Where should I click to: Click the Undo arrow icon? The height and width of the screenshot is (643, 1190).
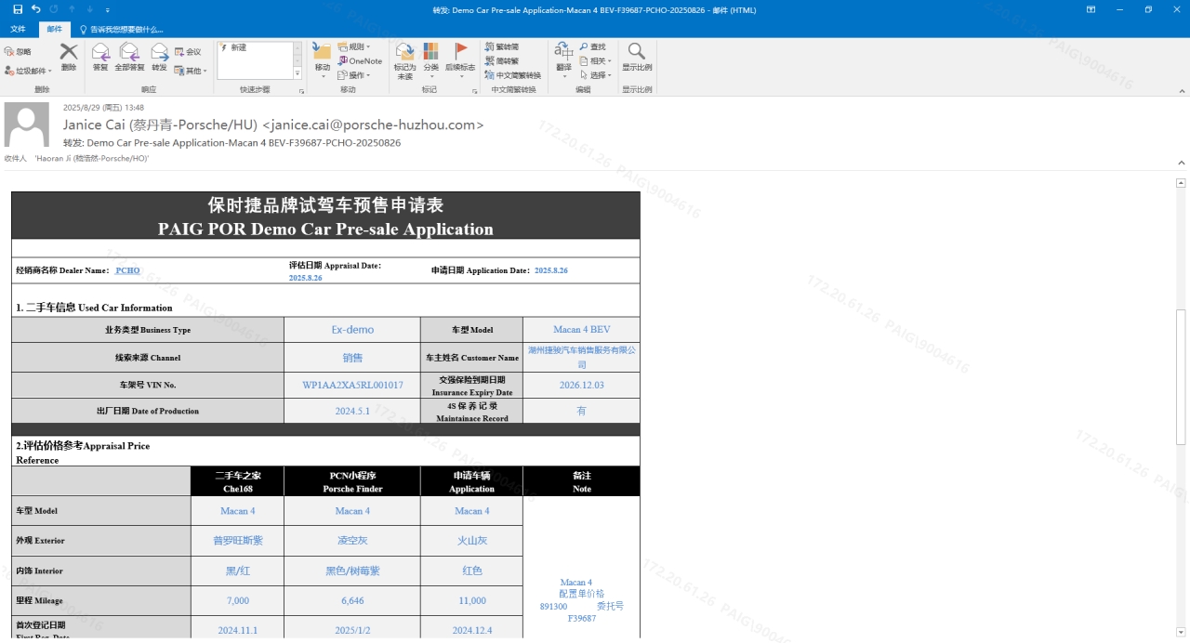tap(35, 9)
